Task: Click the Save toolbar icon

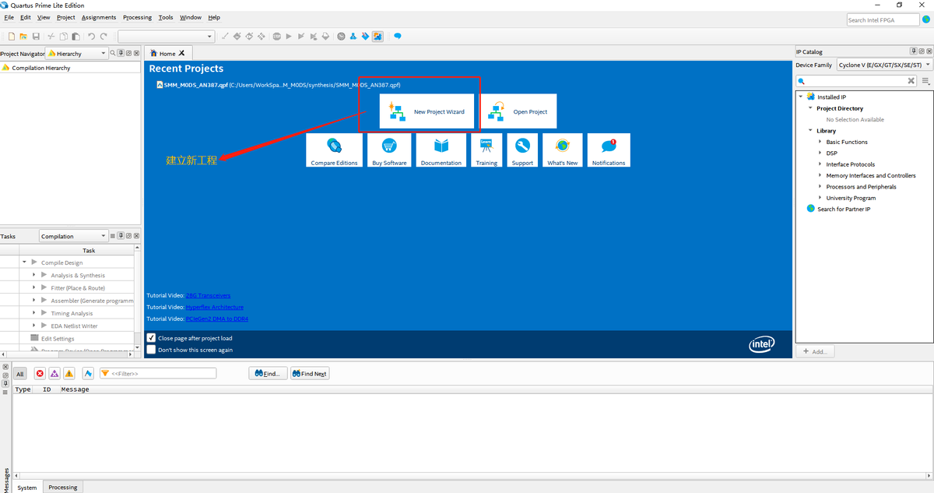Action: point(36,37)
